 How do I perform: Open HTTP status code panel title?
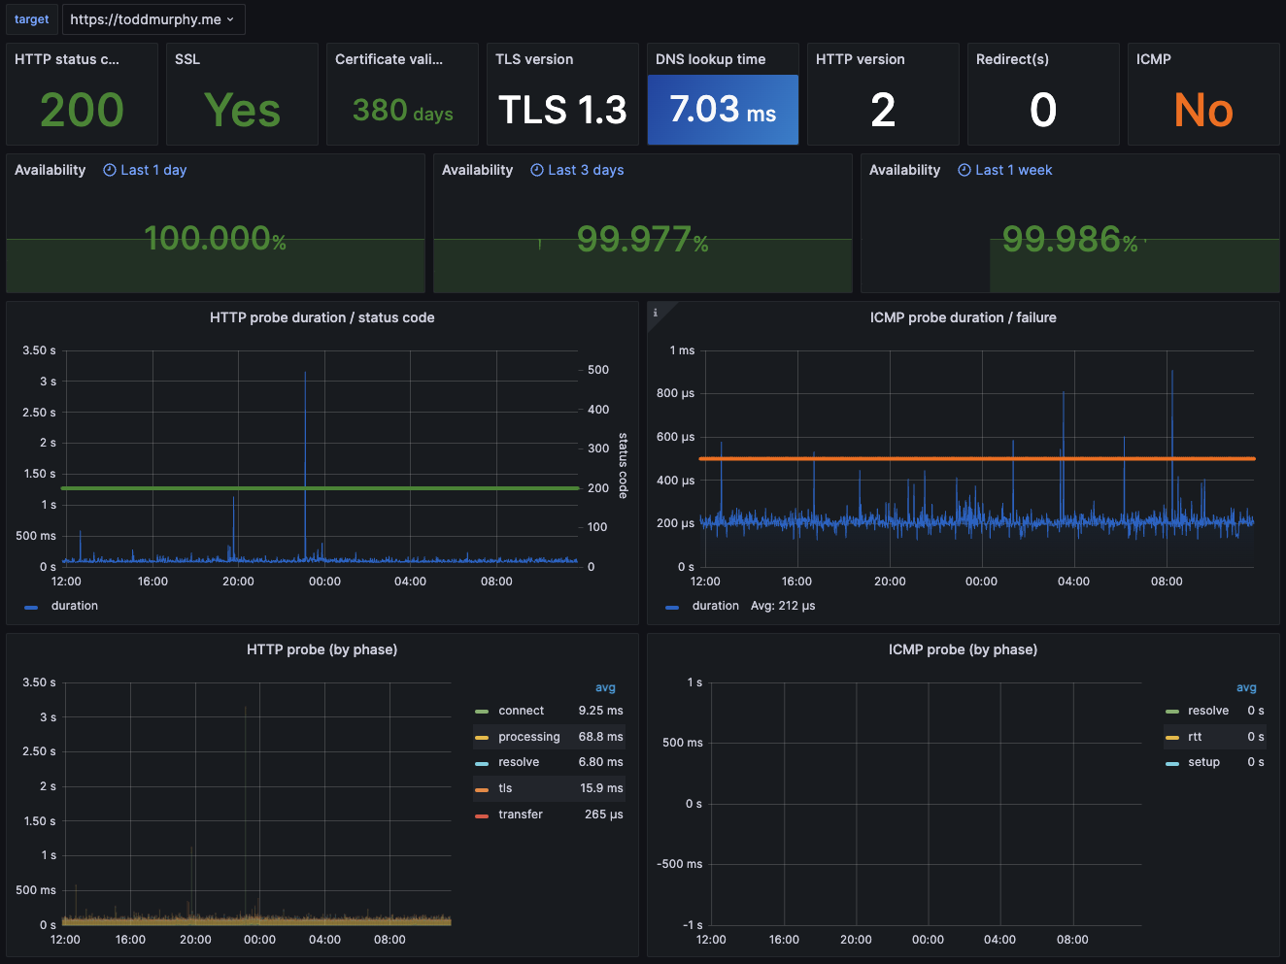pyautogui.click(x=67, y=59)
